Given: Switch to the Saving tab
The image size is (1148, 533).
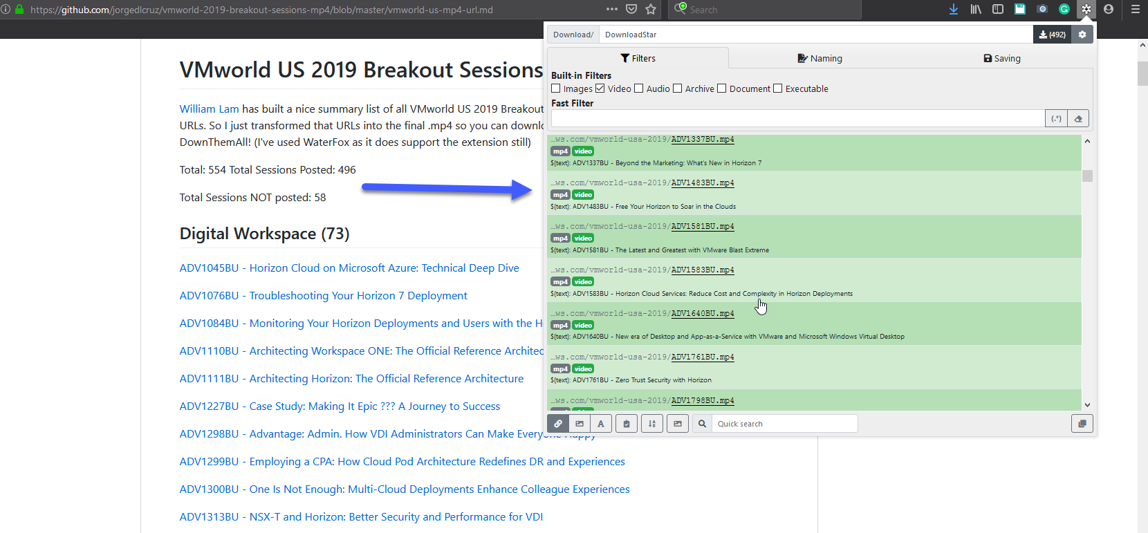Looking at the screenshot, I should (x=1002, y=58).
